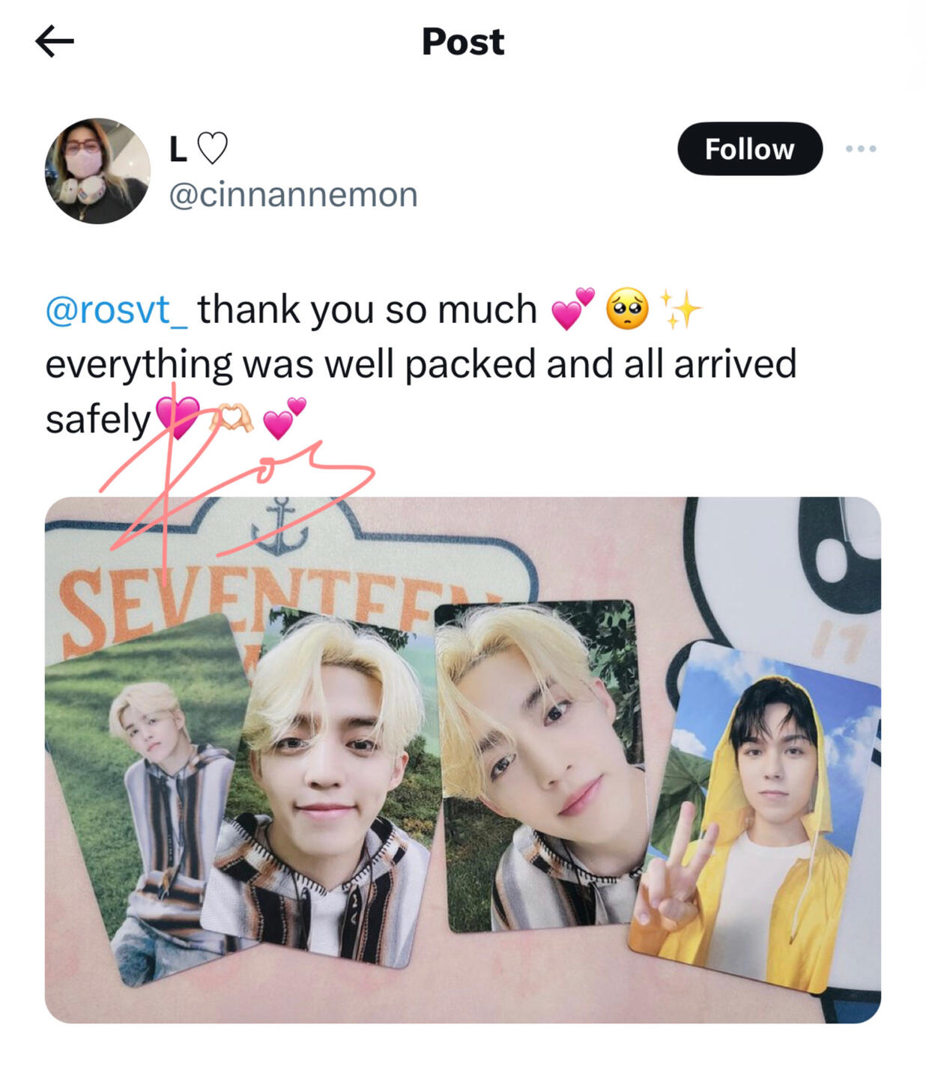Tap the heart hands emoji
Viewport: 926px width, 1079px height.
pos(231,420)
